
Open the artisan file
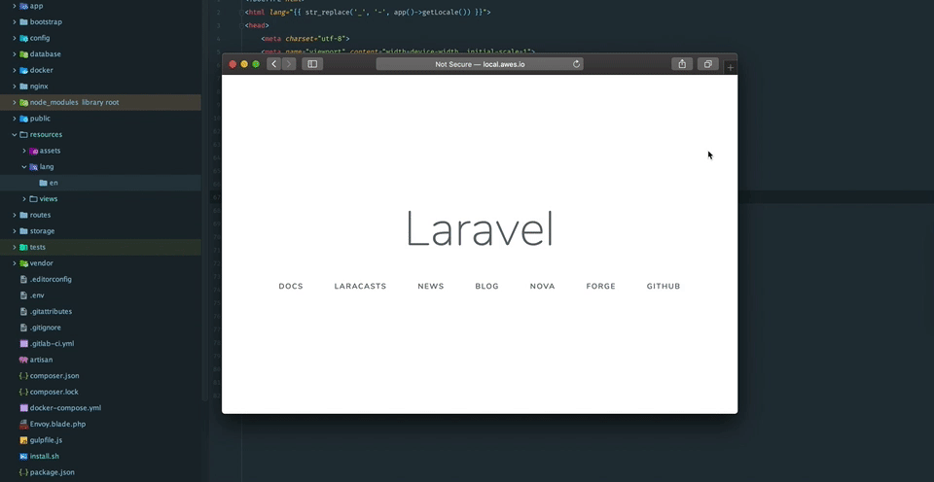pyautogui.click(x=41, y=360)
